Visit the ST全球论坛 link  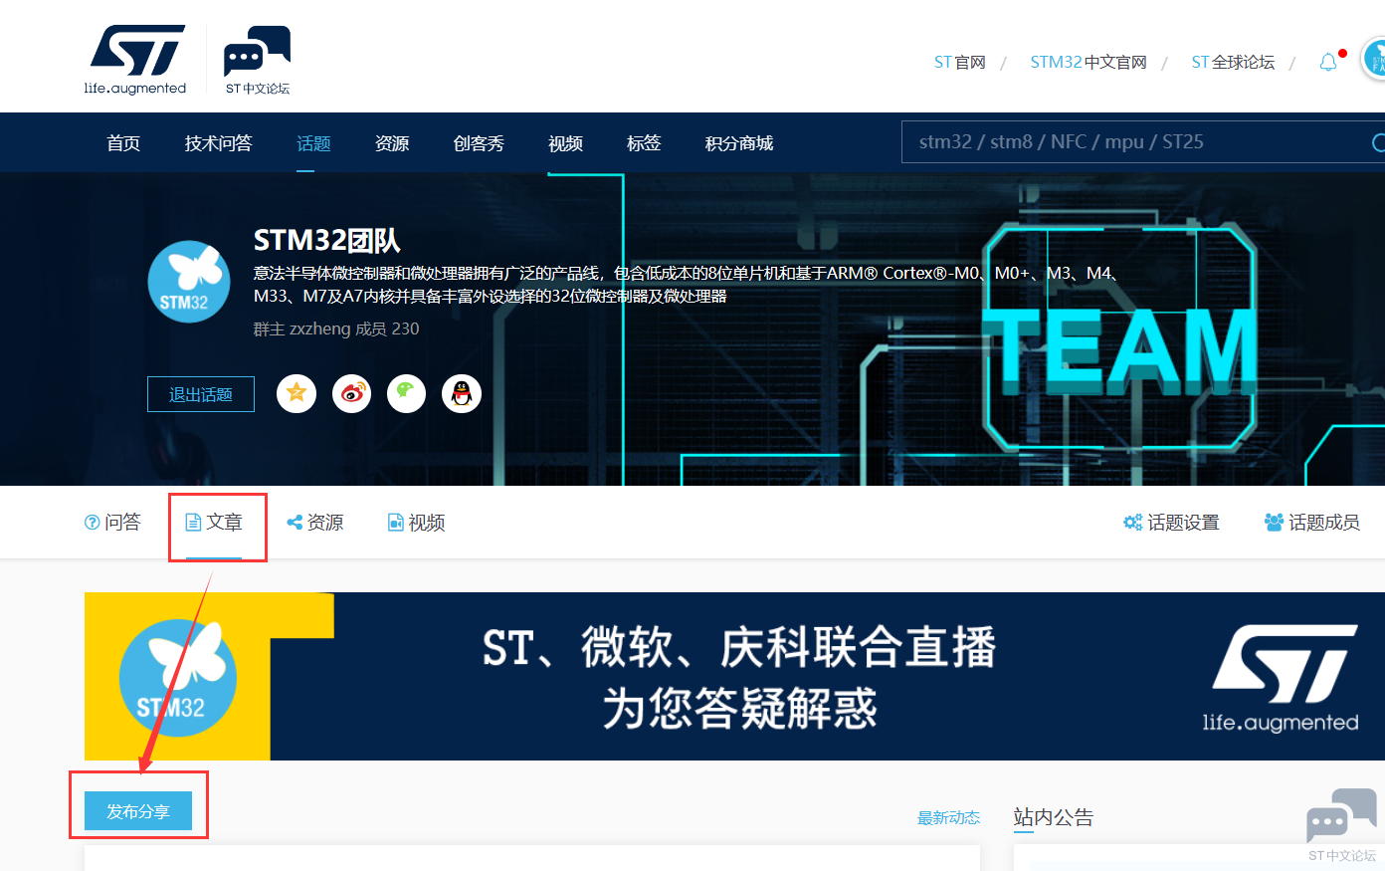point(1233,63)
